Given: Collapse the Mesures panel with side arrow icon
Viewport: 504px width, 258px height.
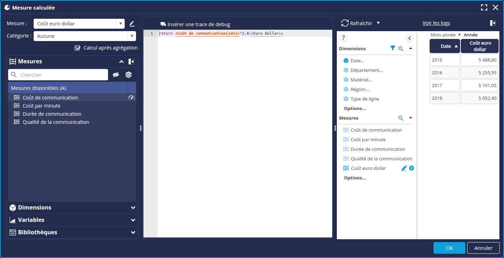Looking at the screenshot, I should coord(131,62).
